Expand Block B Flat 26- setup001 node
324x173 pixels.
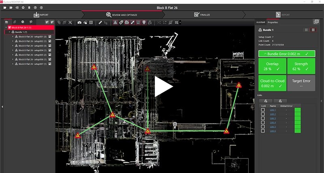[x=13, y=36]
